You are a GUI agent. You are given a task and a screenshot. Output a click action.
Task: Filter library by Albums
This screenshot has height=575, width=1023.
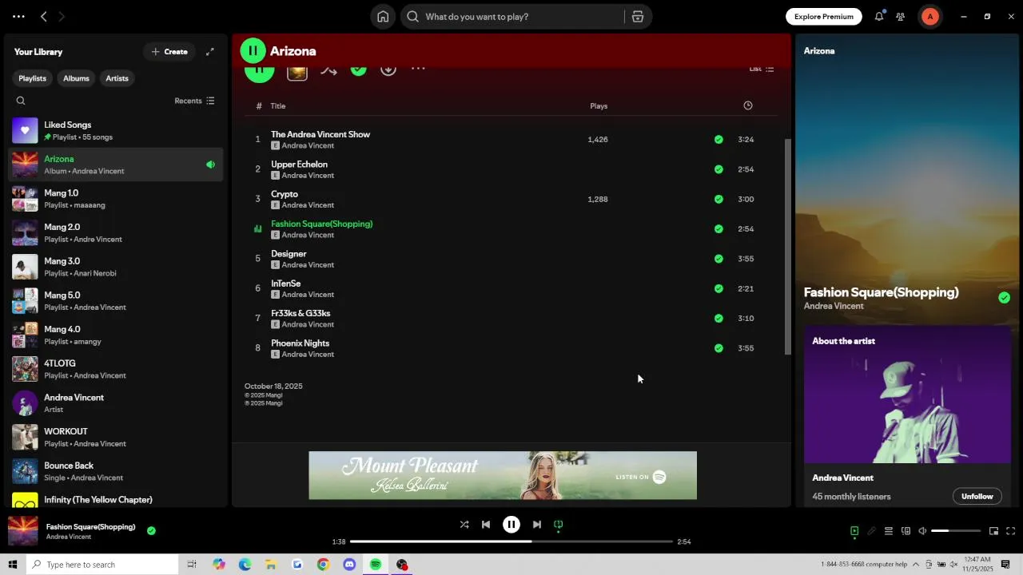(76, 78)
